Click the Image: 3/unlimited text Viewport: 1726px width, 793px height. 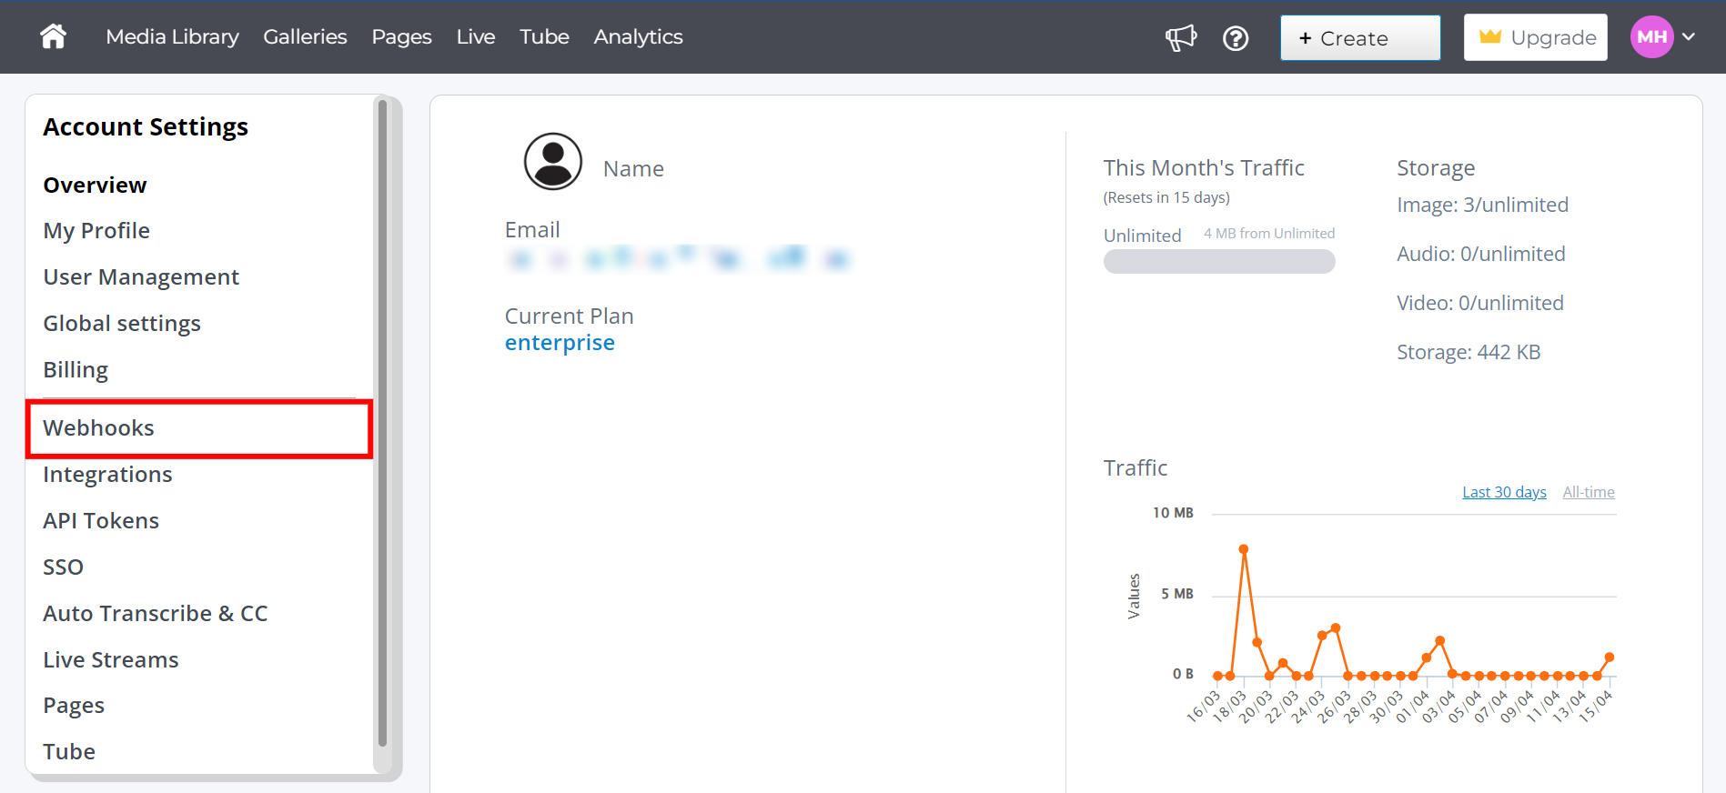pos(1482,206)
